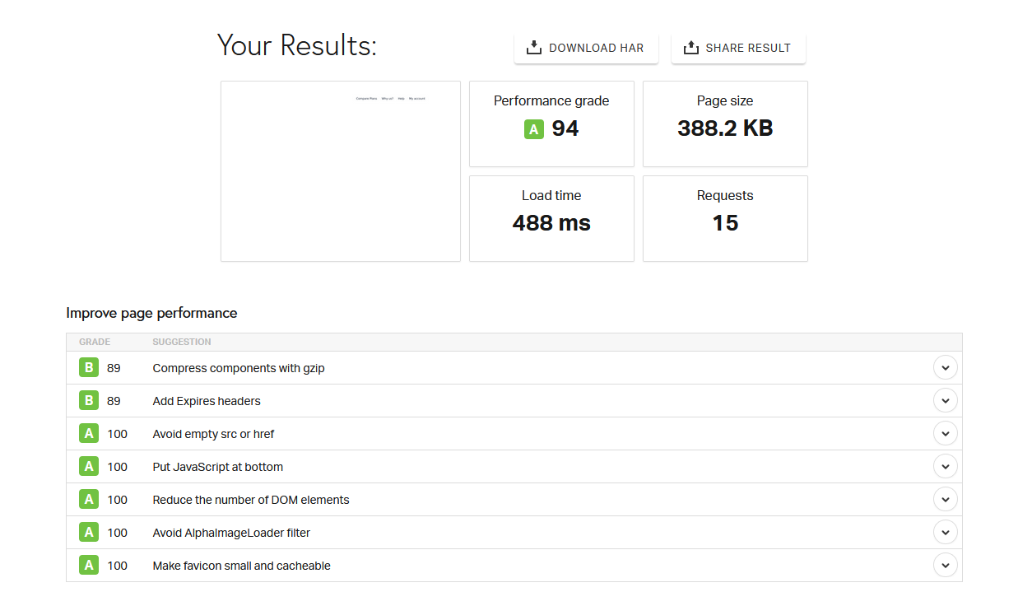
Task: Click the share icon on SHARE RESULT
Action: point(690,47)
